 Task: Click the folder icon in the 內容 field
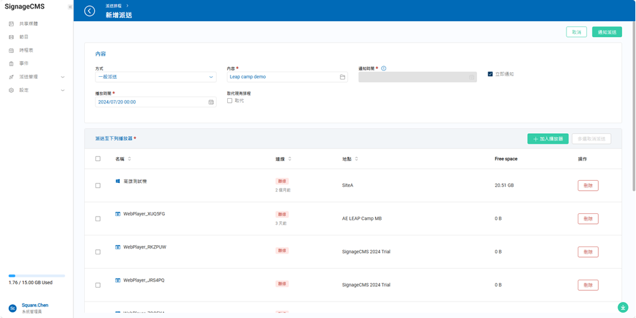click(343, 77)
